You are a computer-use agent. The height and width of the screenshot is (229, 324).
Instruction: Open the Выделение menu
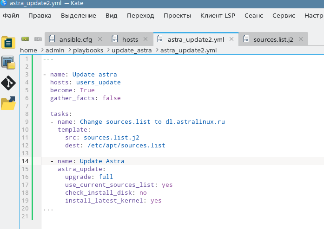79,16
